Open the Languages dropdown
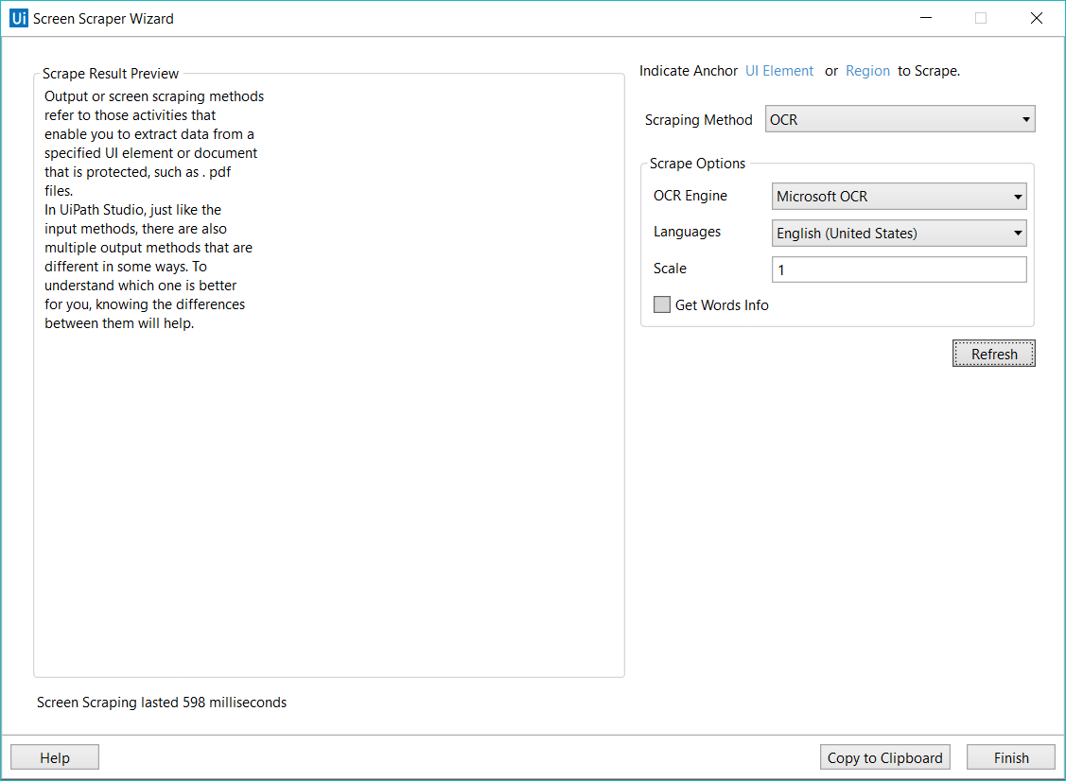The height and width of the screenshot is (781, 1066). pos(899,234)
